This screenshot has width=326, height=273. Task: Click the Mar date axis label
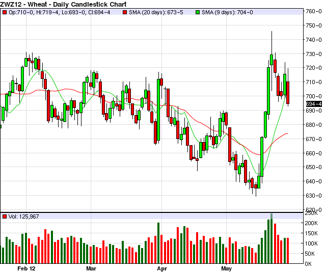(91, 268)
